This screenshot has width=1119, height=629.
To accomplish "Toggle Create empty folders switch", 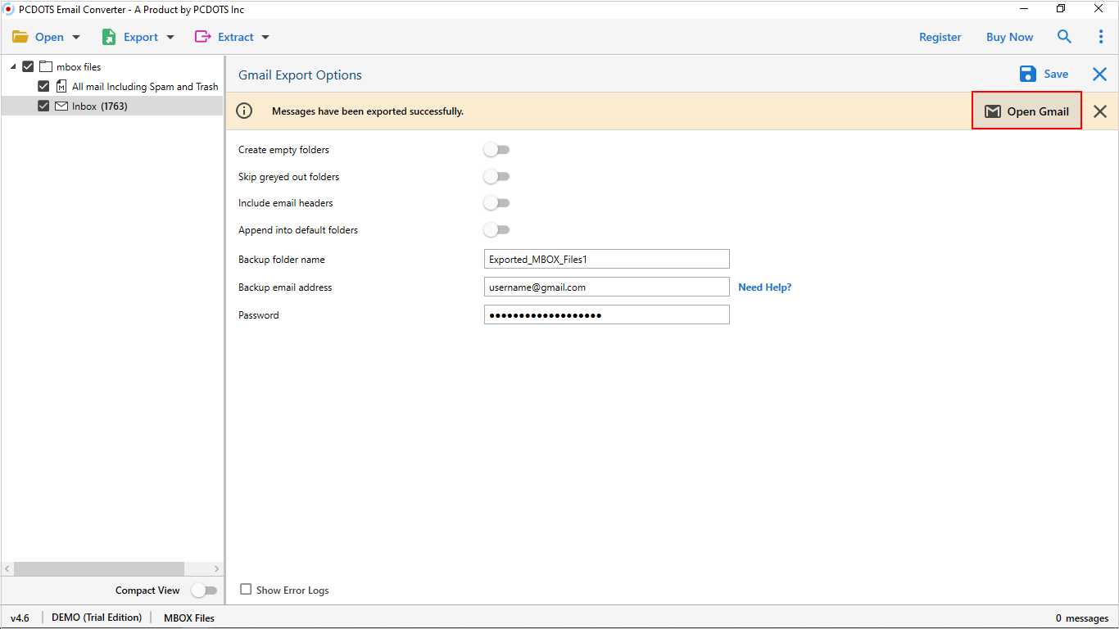I will click(496, 150).
